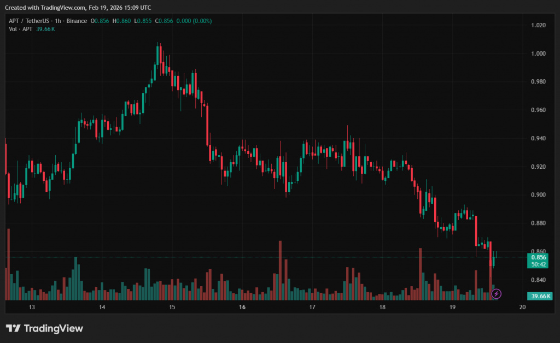560x343 pixels.
Task: Click date label 19 on time axis
Action: [452, 308]
